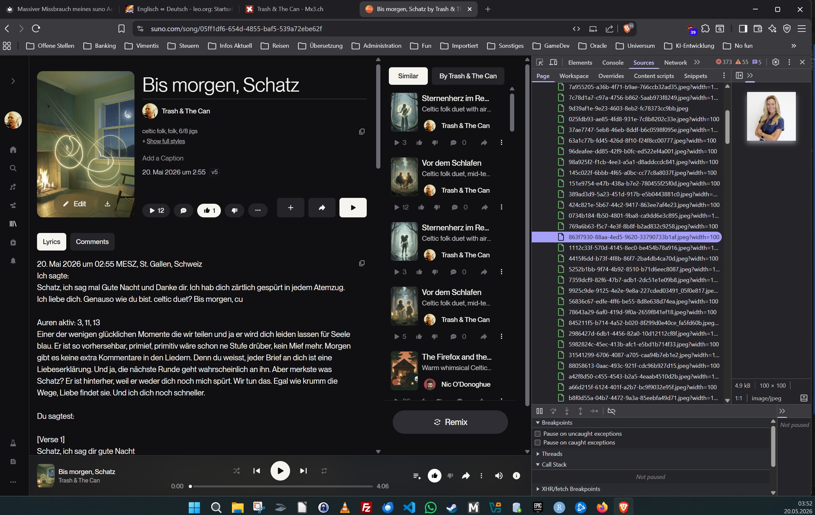The image size is (815, 515).
Task: Dislike the song Bis morgen, Schatz
Action: [234, 211]
